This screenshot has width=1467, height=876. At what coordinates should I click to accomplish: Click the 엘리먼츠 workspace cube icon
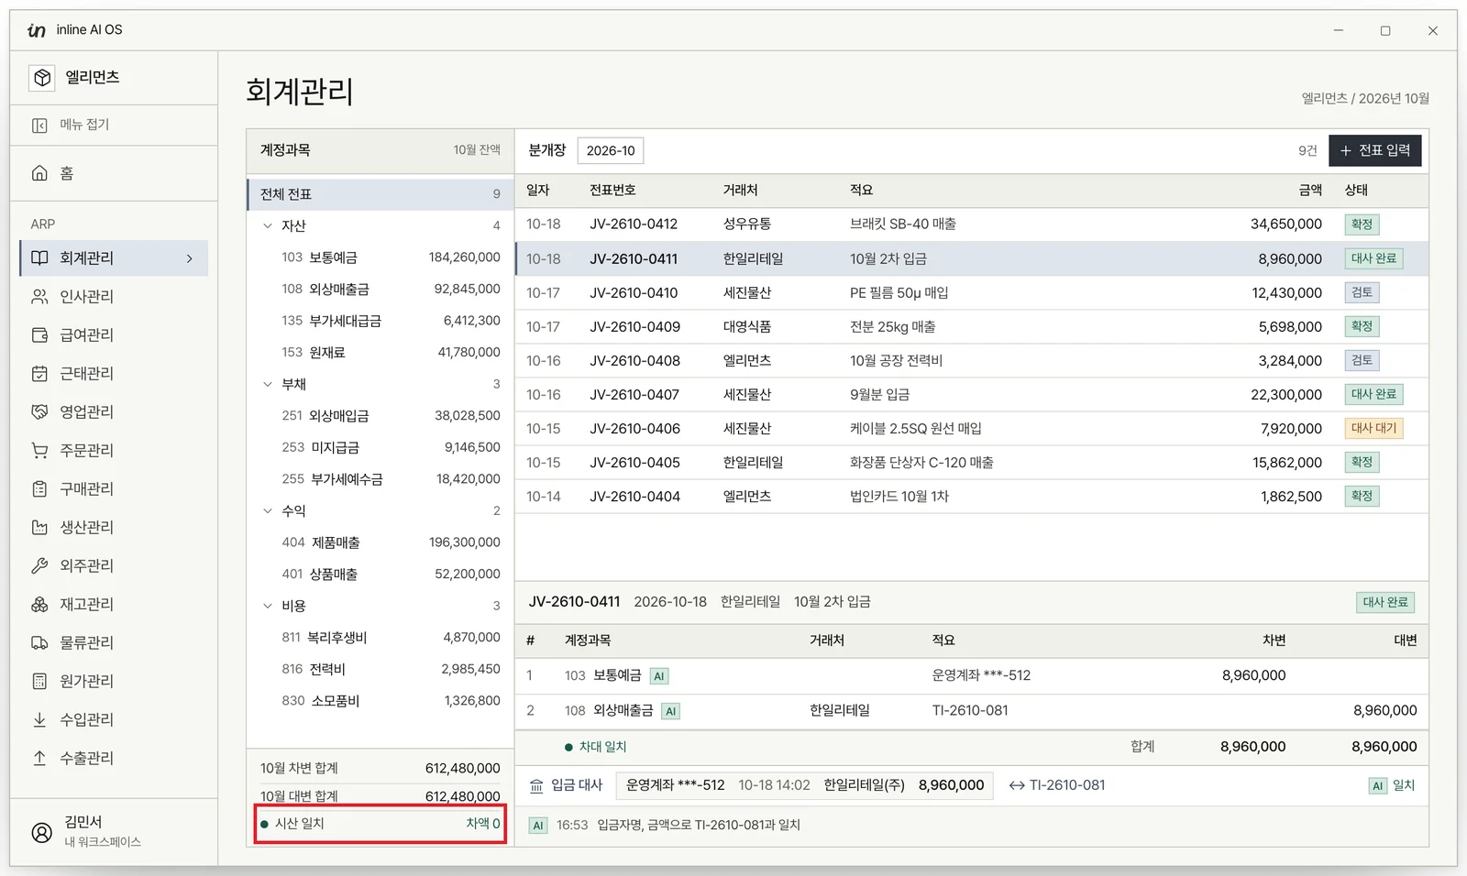pos(42,78)
